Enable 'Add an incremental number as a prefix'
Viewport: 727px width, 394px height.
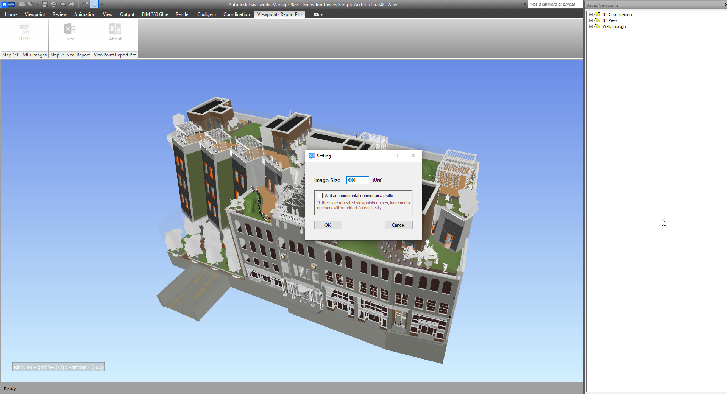tap(320, 196)
